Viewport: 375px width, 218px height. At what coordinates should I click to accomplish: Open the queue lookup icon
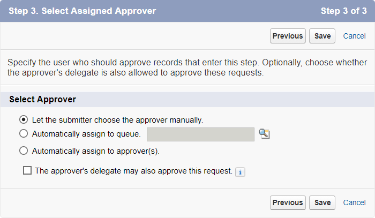pos(264,134)
